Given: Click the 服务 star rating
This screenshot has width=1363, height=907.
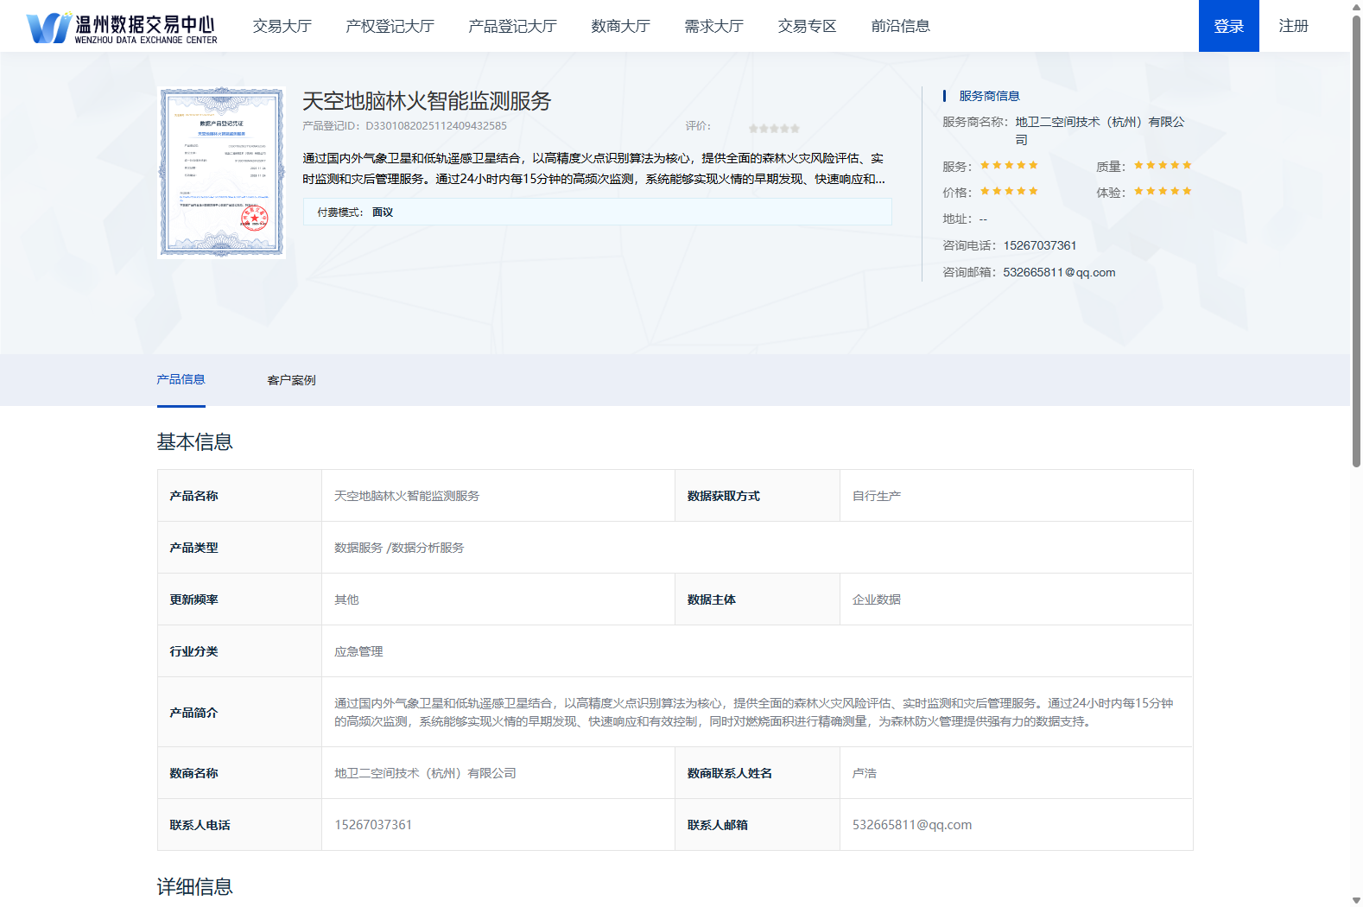Looking at the screenshot, I should coord(1009,165).
